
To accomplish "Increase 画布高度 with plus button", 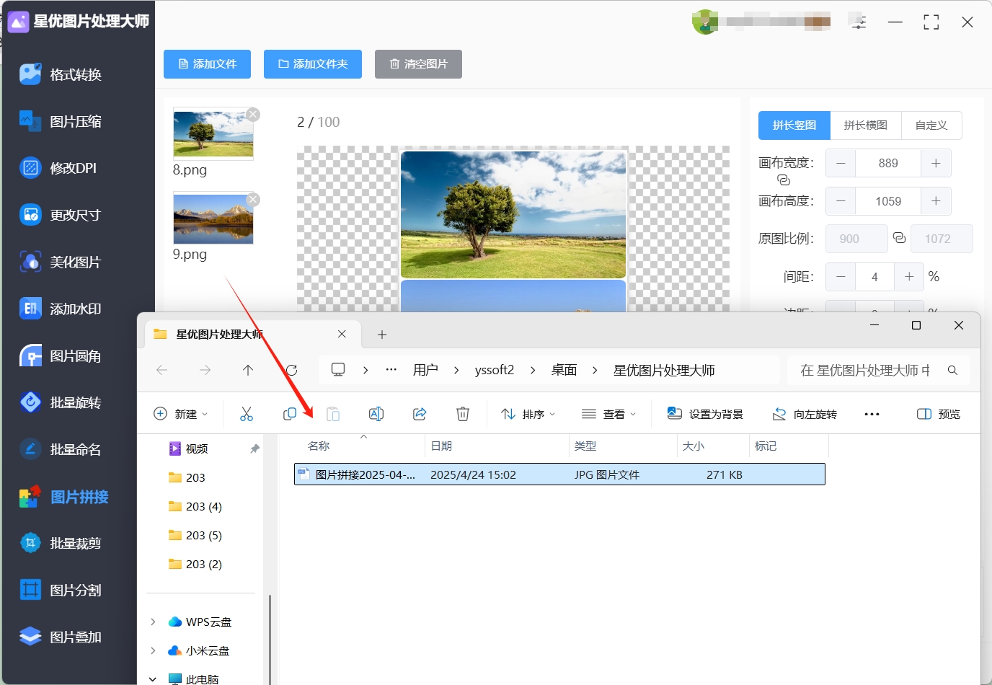I will click(x=936, y=201).
